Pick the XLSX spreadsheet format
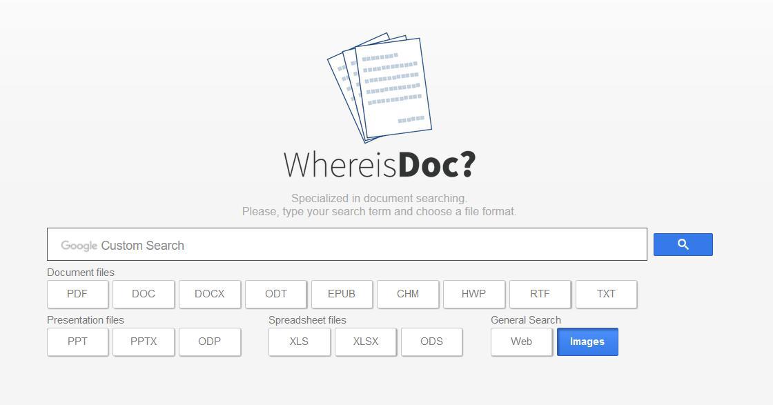773x405 pixels. (x=365, y=342)
